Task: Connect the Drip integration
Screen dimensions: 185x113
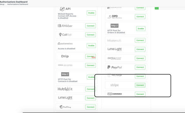Action: (91, 56)
